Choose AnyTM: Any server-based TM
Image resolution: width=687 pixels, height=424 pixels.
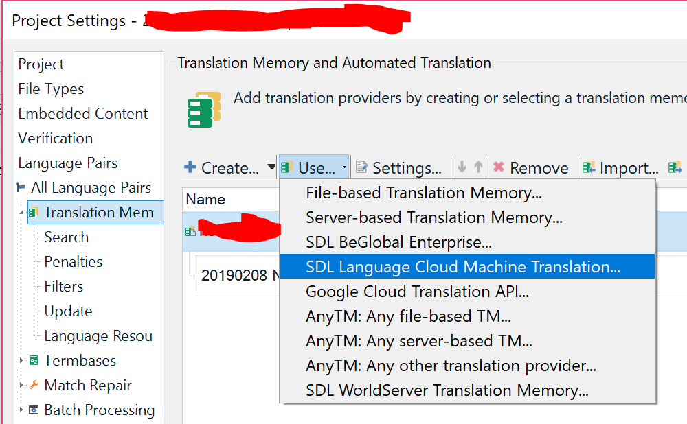[x=467, y=341]
